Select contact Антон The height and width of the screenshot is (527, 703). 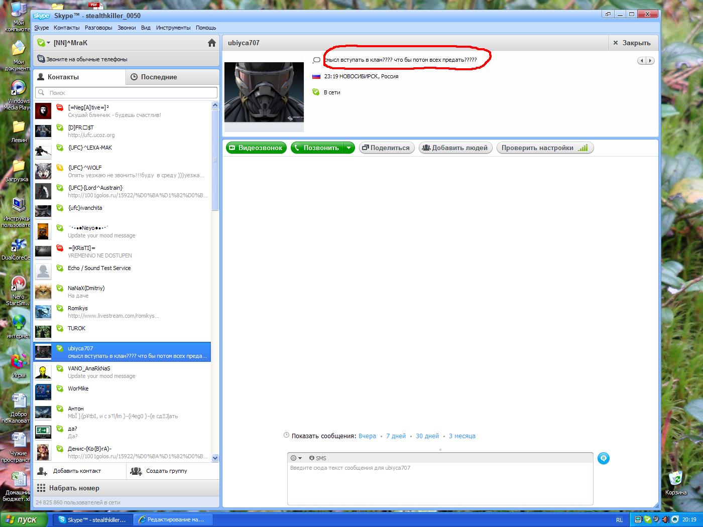pos(122,412)
